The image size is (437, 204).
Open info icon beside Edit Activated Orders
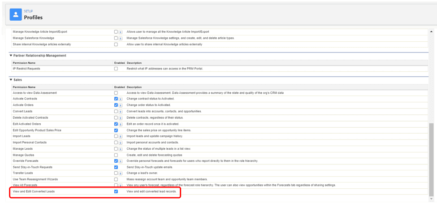point(121,124)
